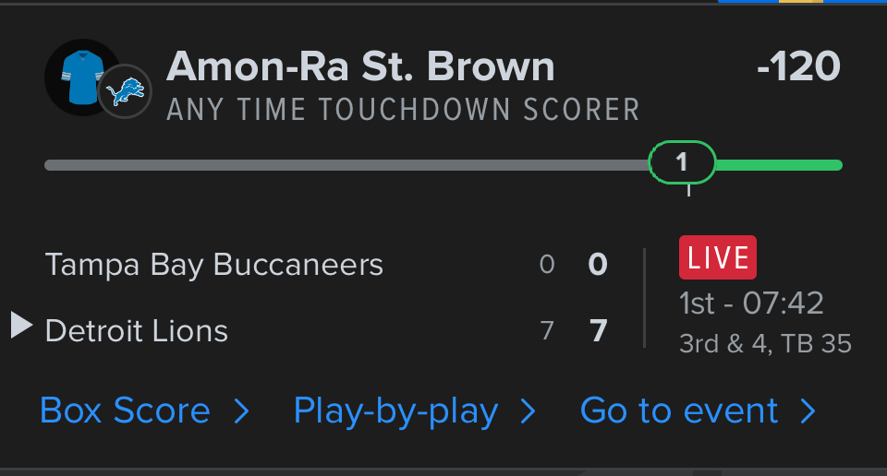This screenshot has width=887, height=476.
Task: Click the red LIVE badge
Action: (x=717, y=257)
